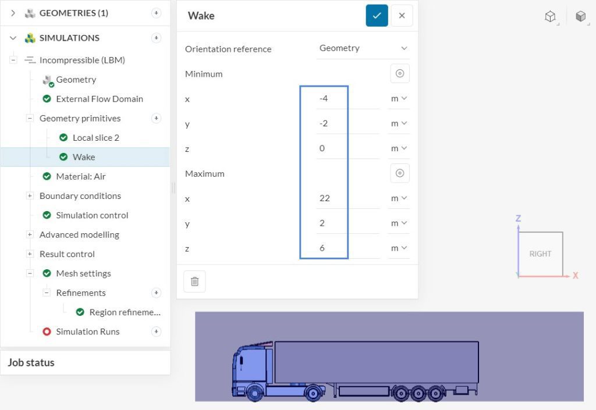Switch to solid cube render mode
The height and width of the screenshot is (410, 596).
coord(580,16)
